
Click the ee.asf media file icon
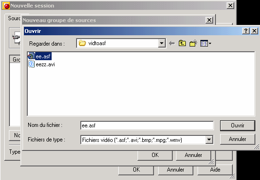click(x=31, y=56)
